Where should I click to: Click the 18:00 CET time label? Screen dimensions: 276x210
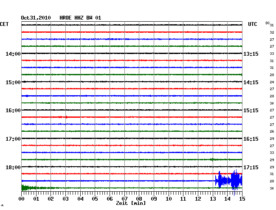13,167
